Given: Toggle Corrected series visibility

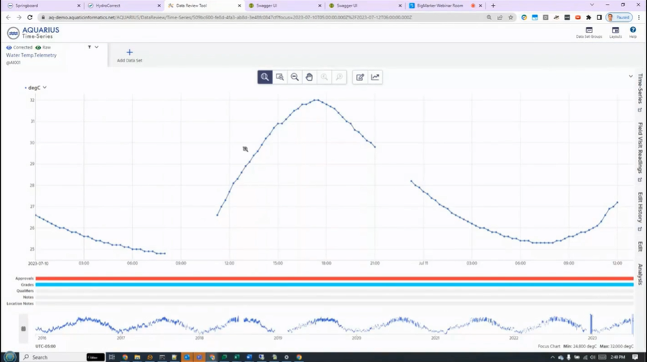Looking at the screenshot, I should point(9,48).
